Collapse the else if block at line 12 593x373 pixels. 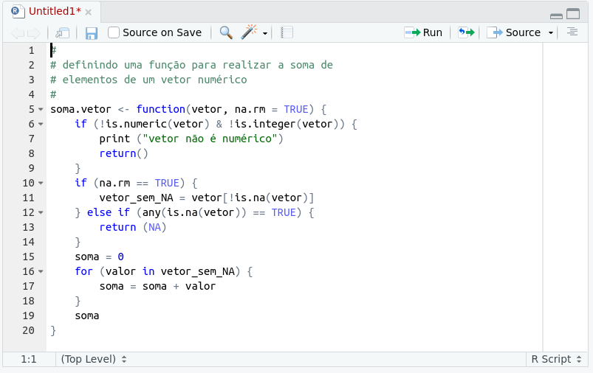(x=41, y=212)
